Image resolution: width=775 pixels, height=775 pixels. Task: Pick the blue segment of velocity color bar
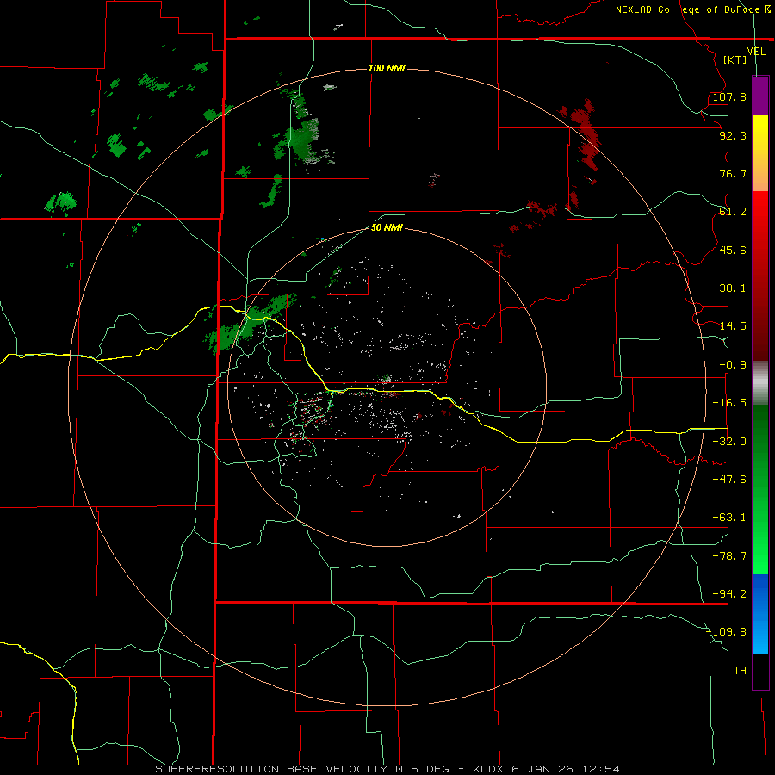click(760, 614)
